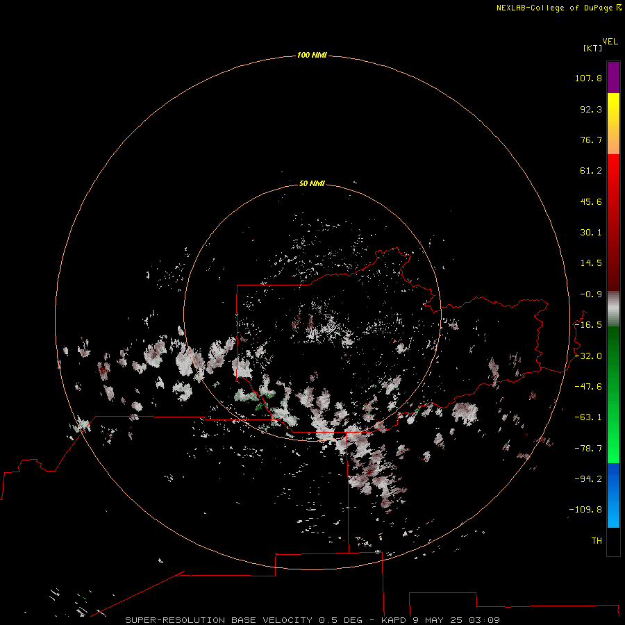The width and height of the screenshot is (625, 625).
Task: Click the -32.0 velocity scale value
Action: point(588,356)
